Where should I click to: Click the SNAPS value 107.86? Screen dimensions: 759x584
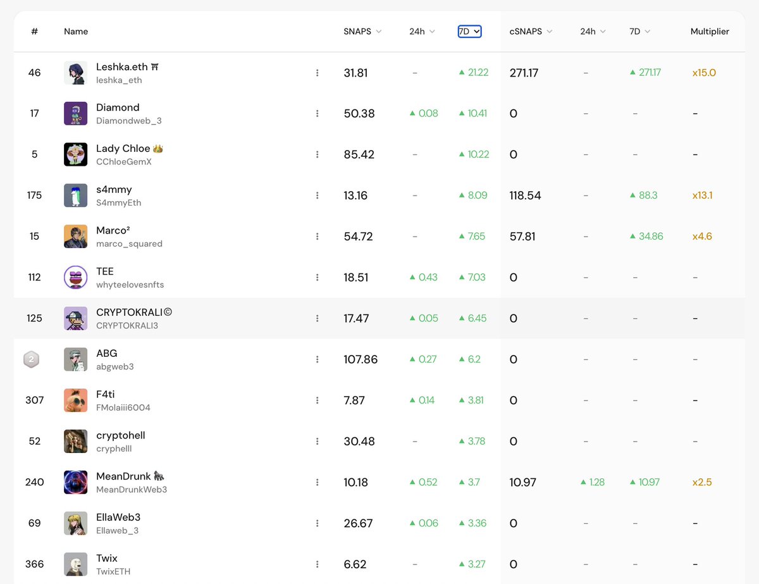click(x=361, y=359)
